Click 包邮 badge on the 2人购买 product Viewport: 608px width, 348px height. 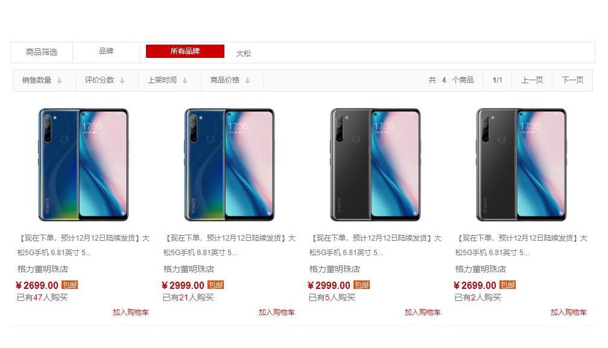508,285
